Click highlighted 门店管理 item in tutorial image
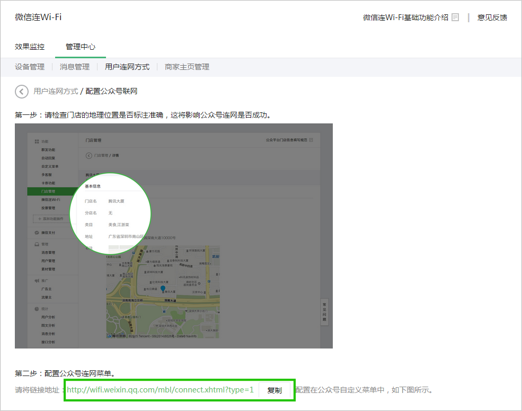 point(52,191)
